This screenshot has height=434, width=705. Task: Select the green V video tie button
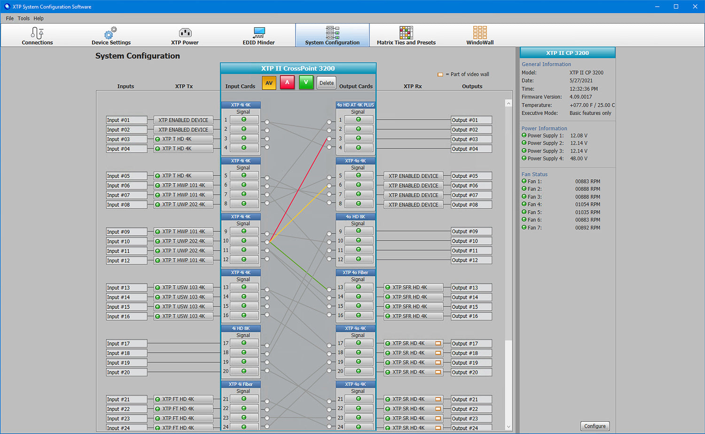(x=306, y=82)
